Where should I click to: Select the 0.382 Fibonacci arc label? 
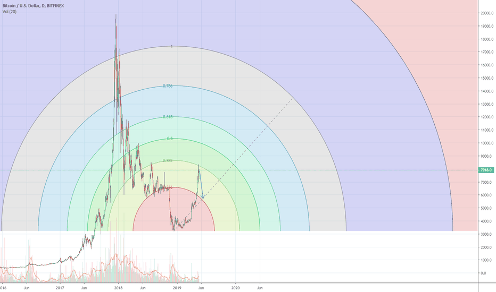(x=168, y=160)
